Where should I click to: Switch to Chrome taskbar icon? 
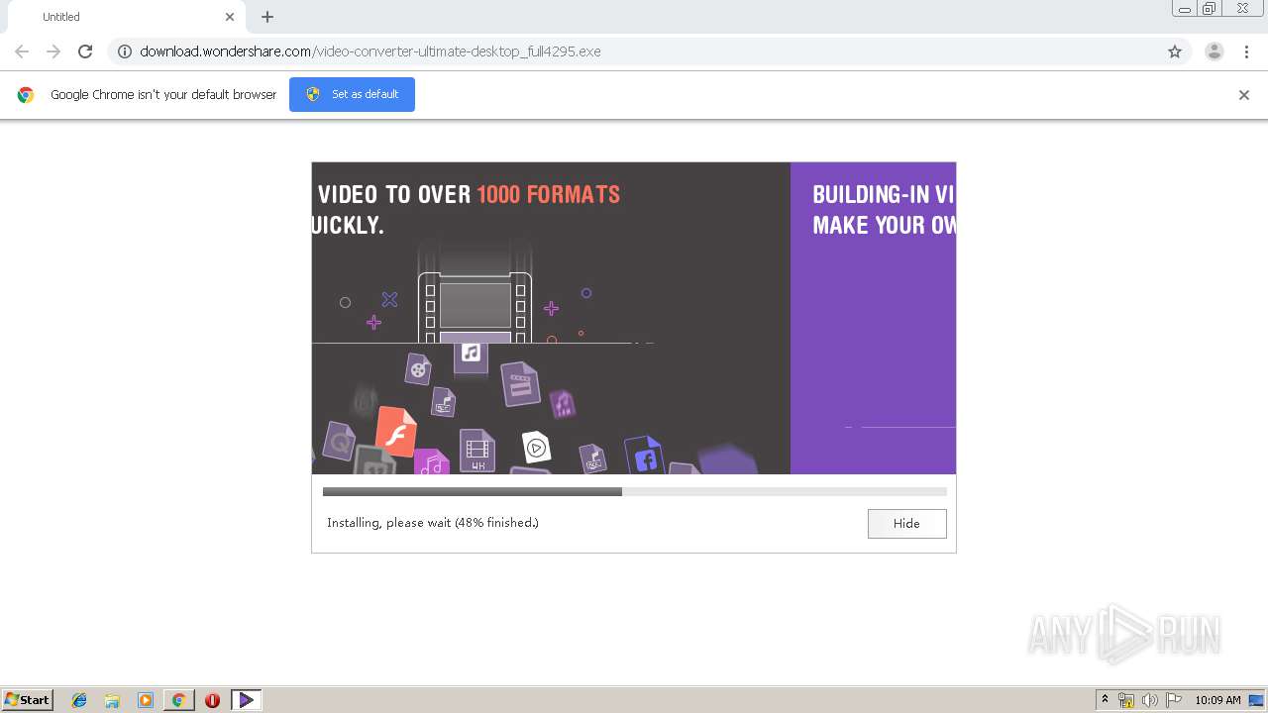point(178,700)
